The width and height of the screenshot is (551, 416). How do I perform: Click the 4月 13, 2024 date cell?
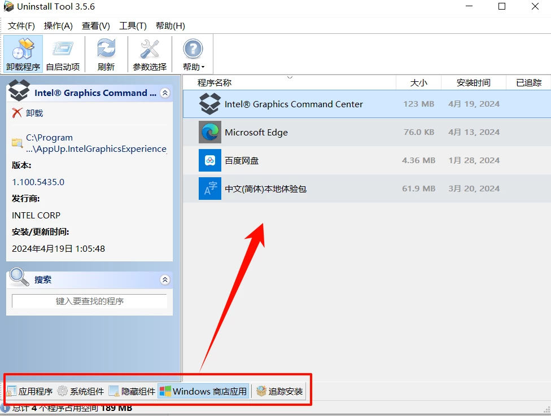tap(474, 132)
